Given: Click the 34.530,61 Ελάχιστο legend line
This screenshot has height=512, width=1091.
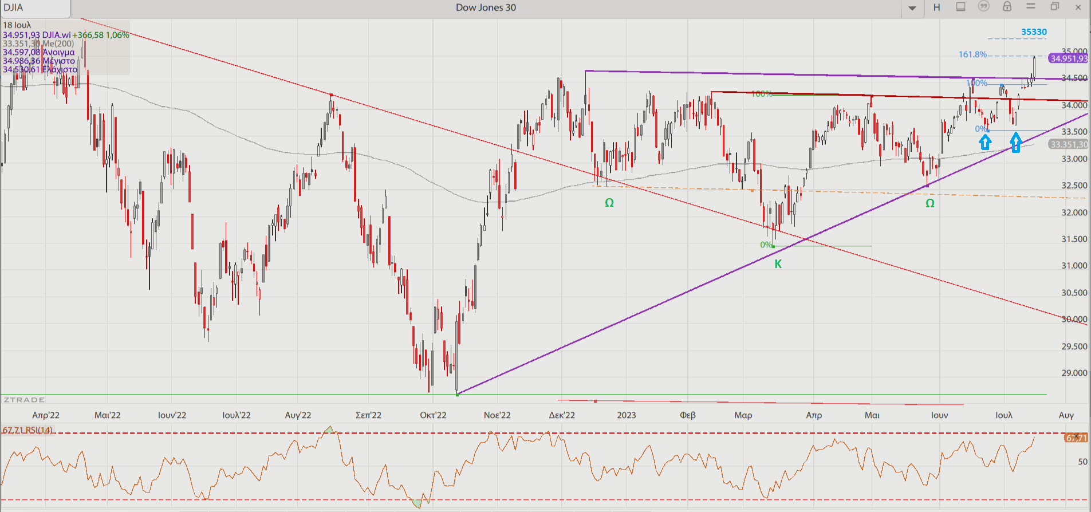Looking at the screenshot, I should 40,69.
